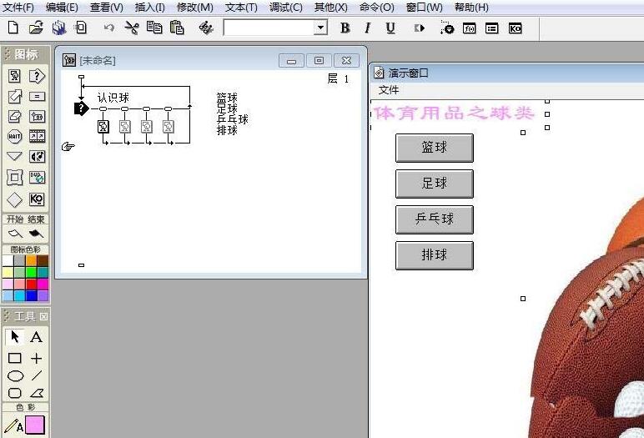
Task: Select the Text tool in toolbox
Action: coord(37,337)
